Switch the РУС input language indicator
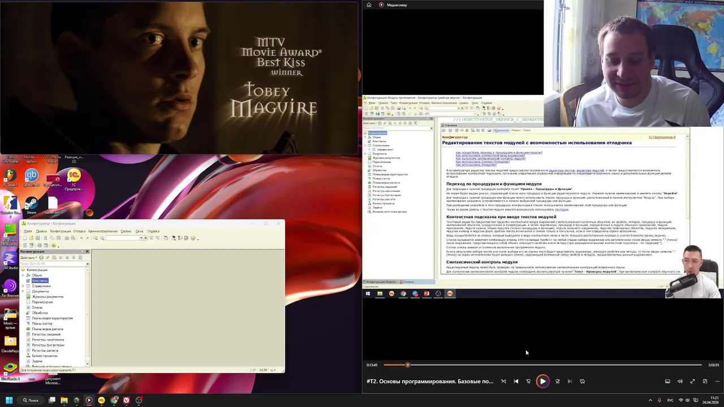The height and width of the screenshot is (407, 724). [670, 400]
